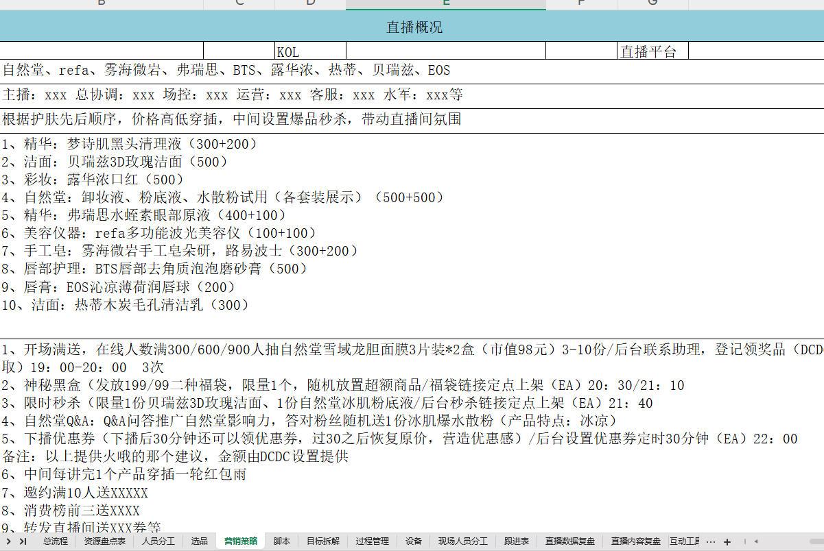
Task: Click line 3、彩妆：露华浓口红
Action: pyautogui.click(x=93, y=180)
